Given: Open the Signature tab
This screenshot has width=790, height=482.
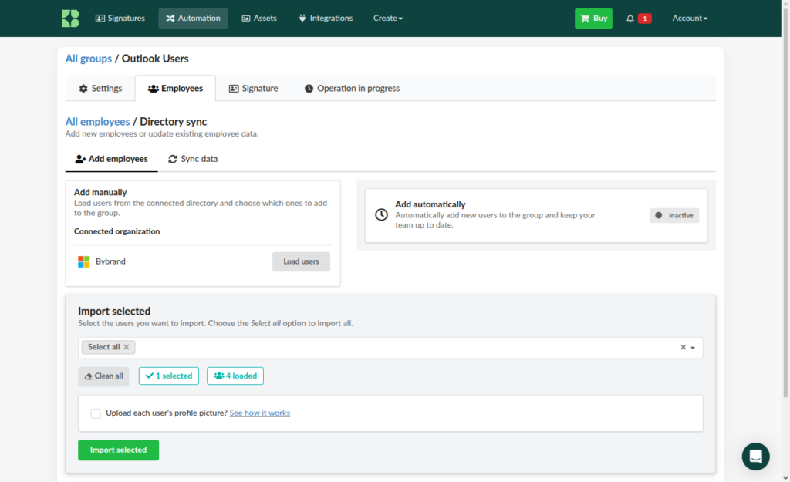Looking at the screenshot, I should point(253,89).
